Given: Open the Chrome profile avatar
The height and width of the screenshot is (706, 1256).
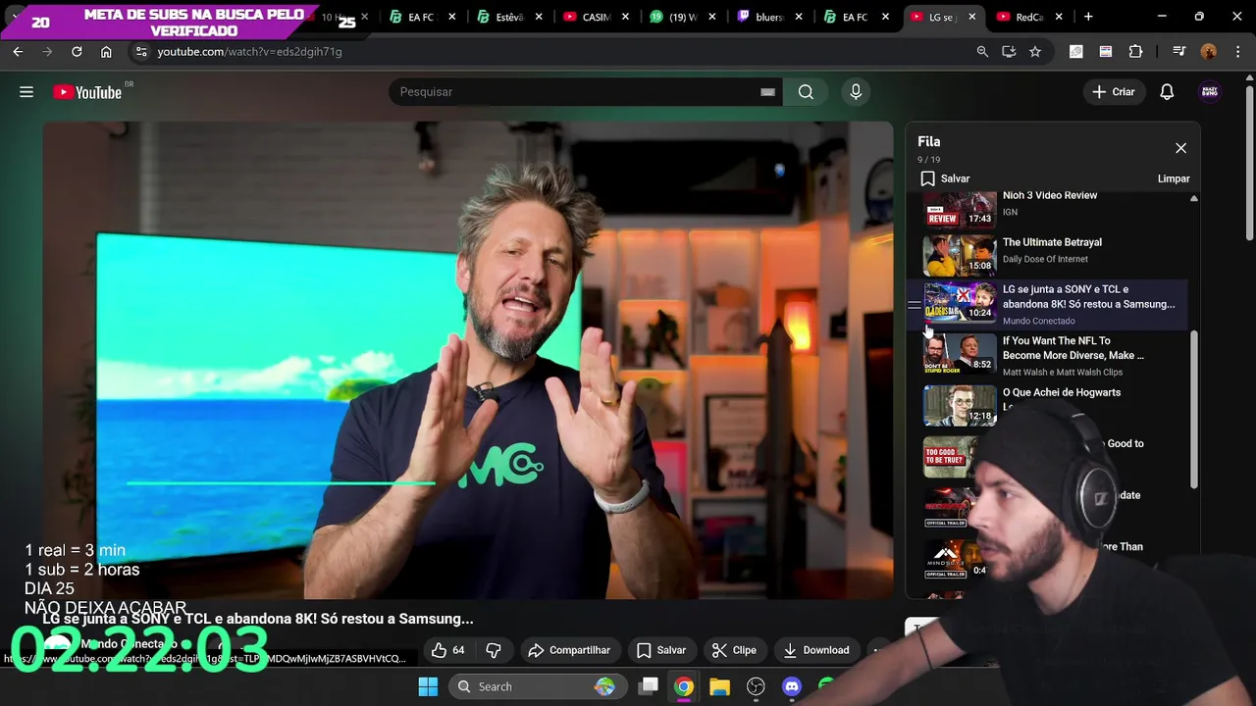Looking at the screenshot, I should 1209,52.
